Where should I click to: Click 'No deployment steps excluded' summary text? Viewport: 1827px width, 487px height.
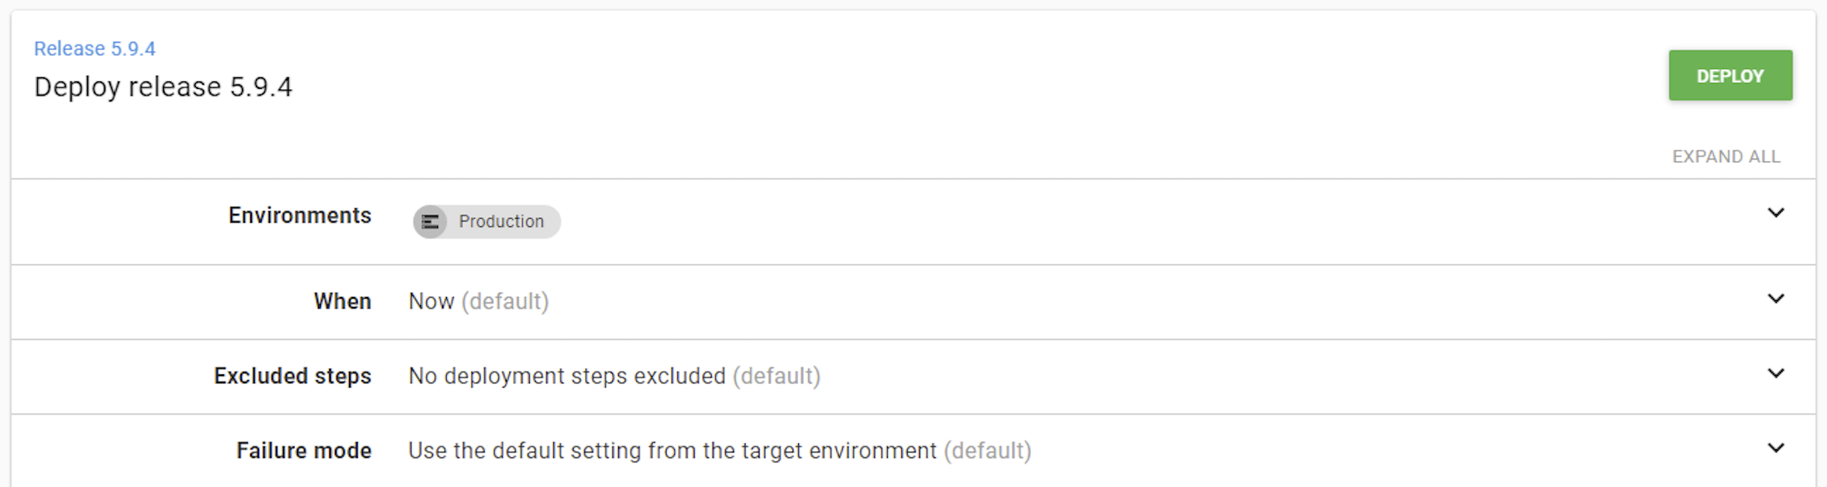[567, 376]
